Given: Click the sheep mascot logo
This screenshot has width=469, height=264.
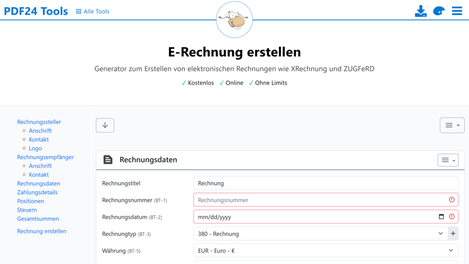Looking at the screenshot, I should point(235,20).
